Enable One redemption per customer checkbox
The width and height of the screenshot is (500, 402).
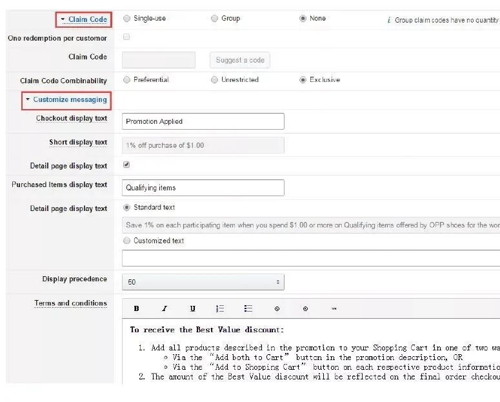pos(126,37)
